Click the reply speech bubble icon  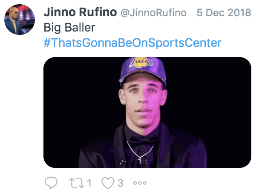51,183
